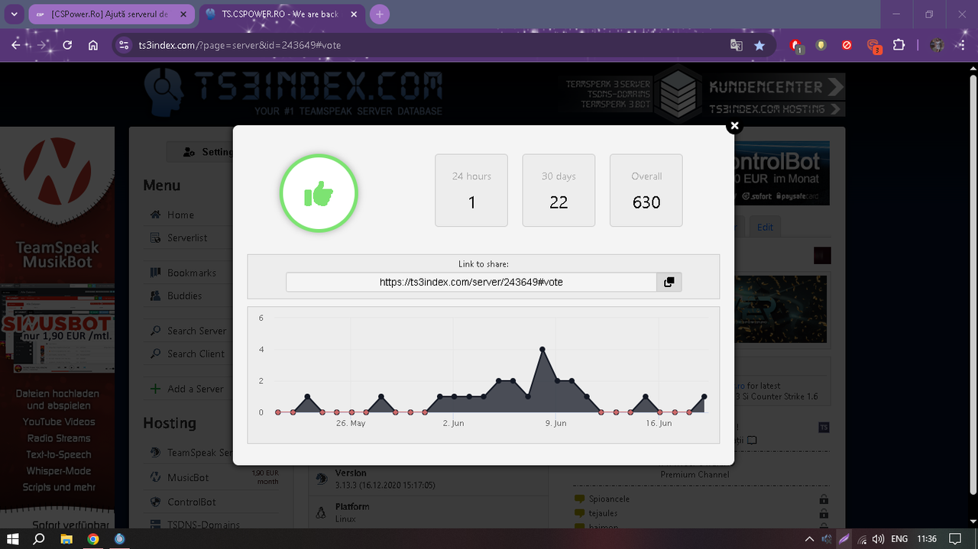Click the green thumbs-up vote button
This screenshot has height=549, width=978.
coord(319,194)
